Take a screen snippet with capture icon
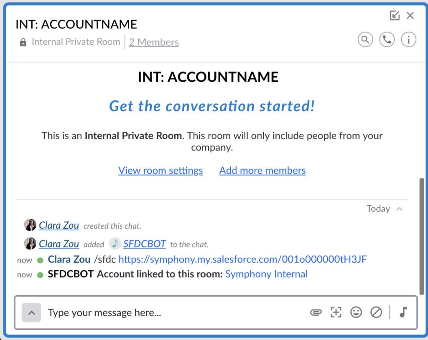 click(x=336, y=312)
